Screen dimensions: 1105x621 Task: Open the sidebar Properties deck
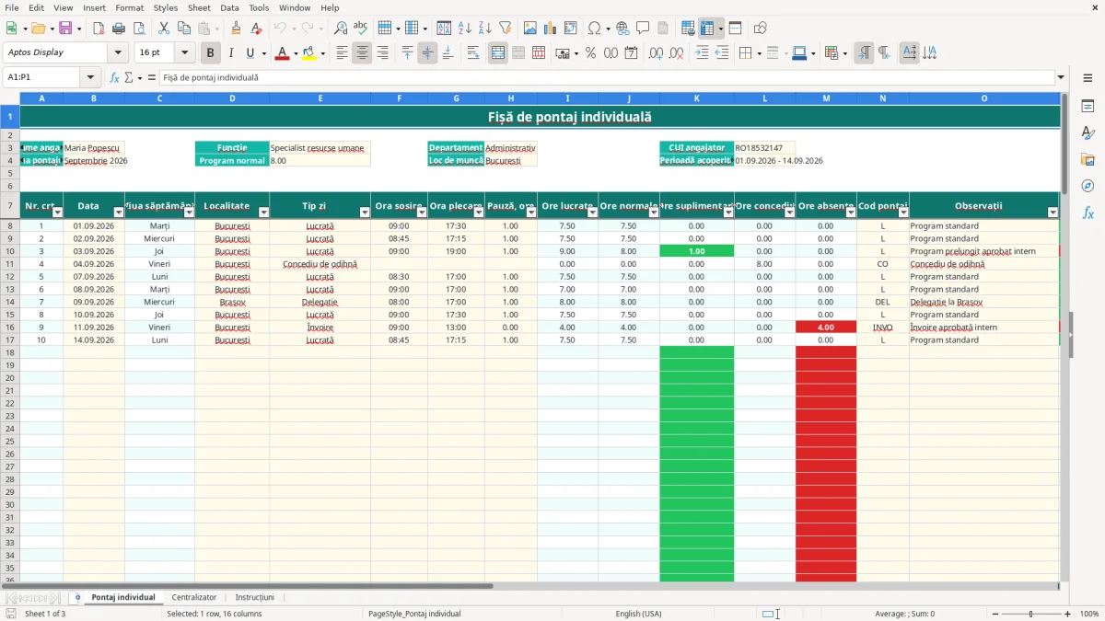point(1088,106)
